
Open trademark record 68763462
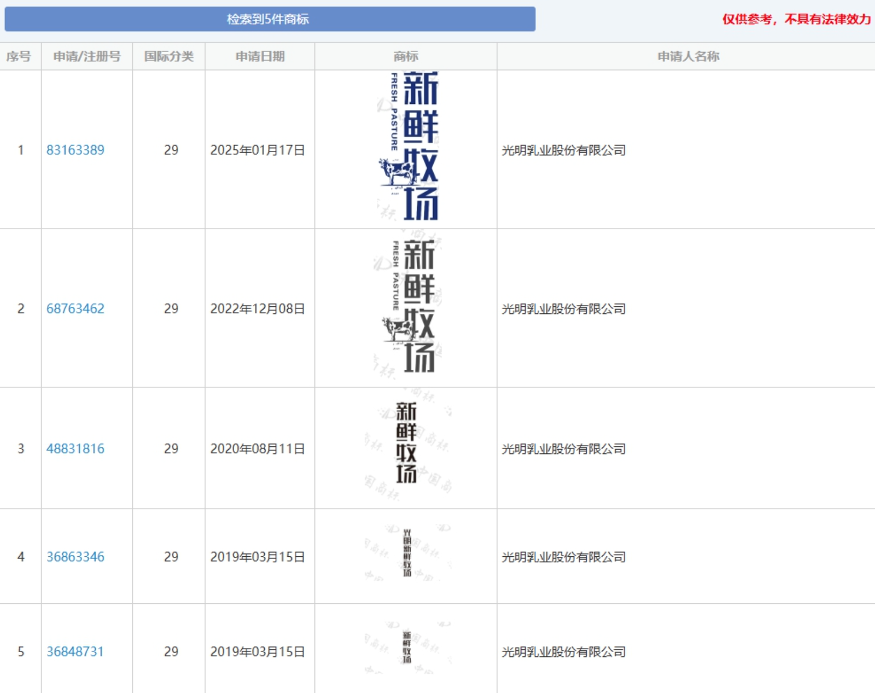(75, 308)
